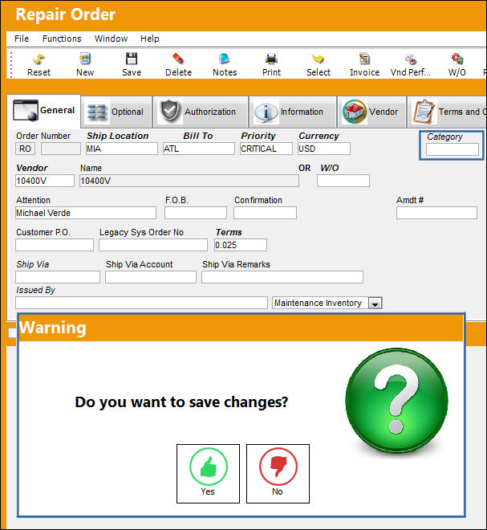Viewport: 487px width, 530px height.
Task: Click the vendor Name field
Action: 189,181
